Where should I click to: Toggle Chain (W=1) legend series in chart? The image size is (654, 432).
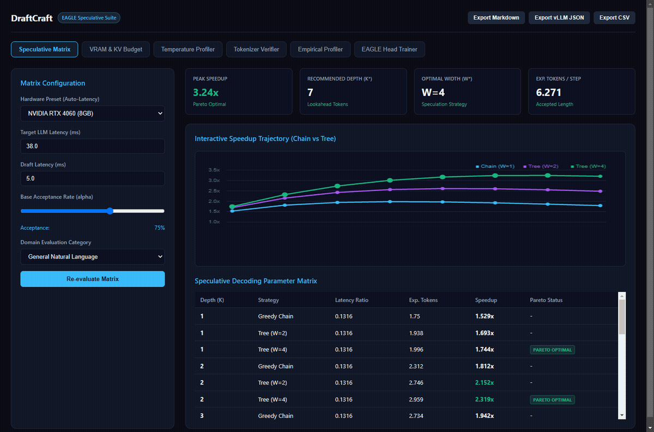[x=495, y=166]
